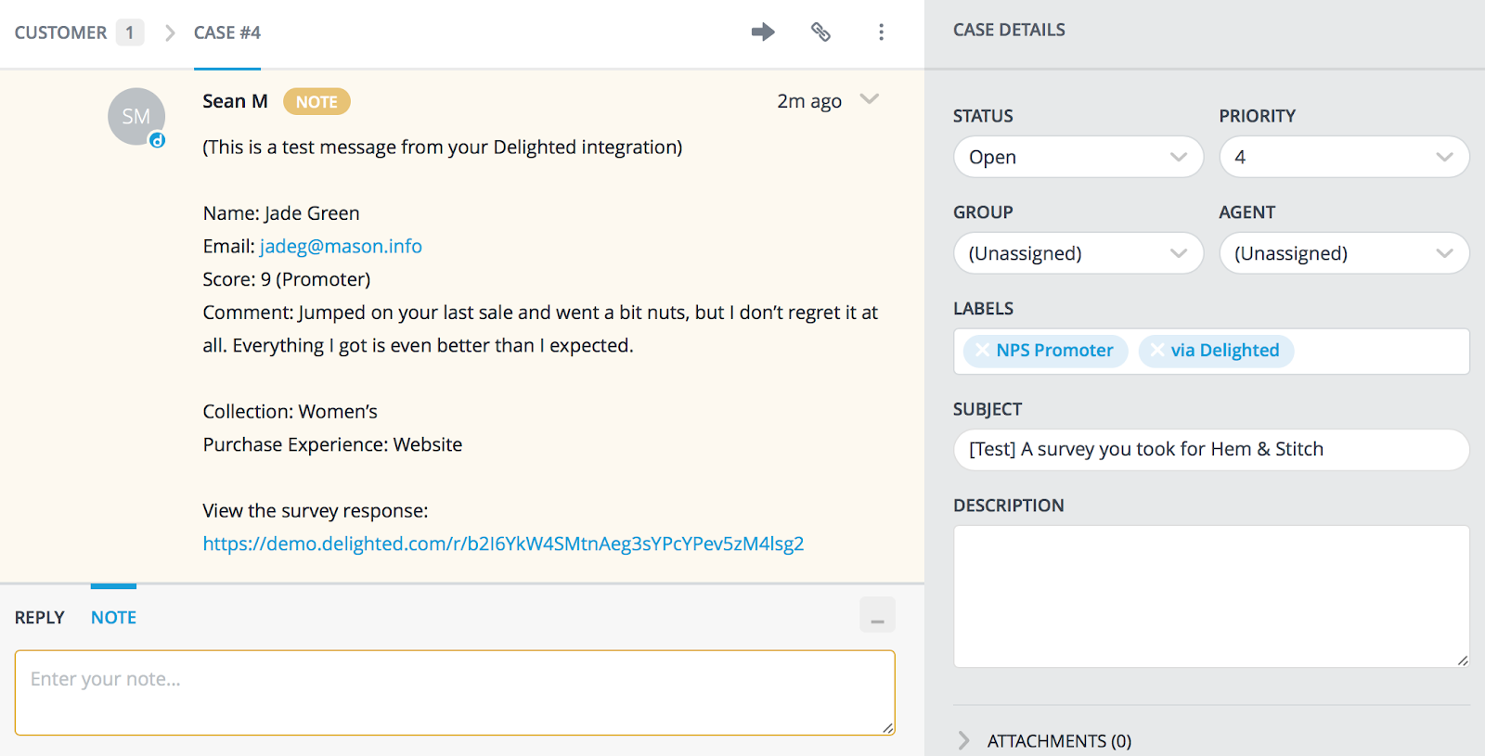Click the forward case arrow icon
The width and height of the screenshot is (1485, 756).
pos(763,32)
